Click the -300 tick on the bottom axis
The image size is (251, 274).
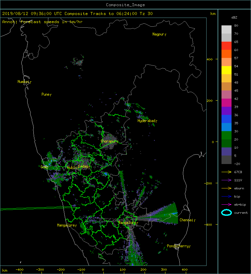40,270
